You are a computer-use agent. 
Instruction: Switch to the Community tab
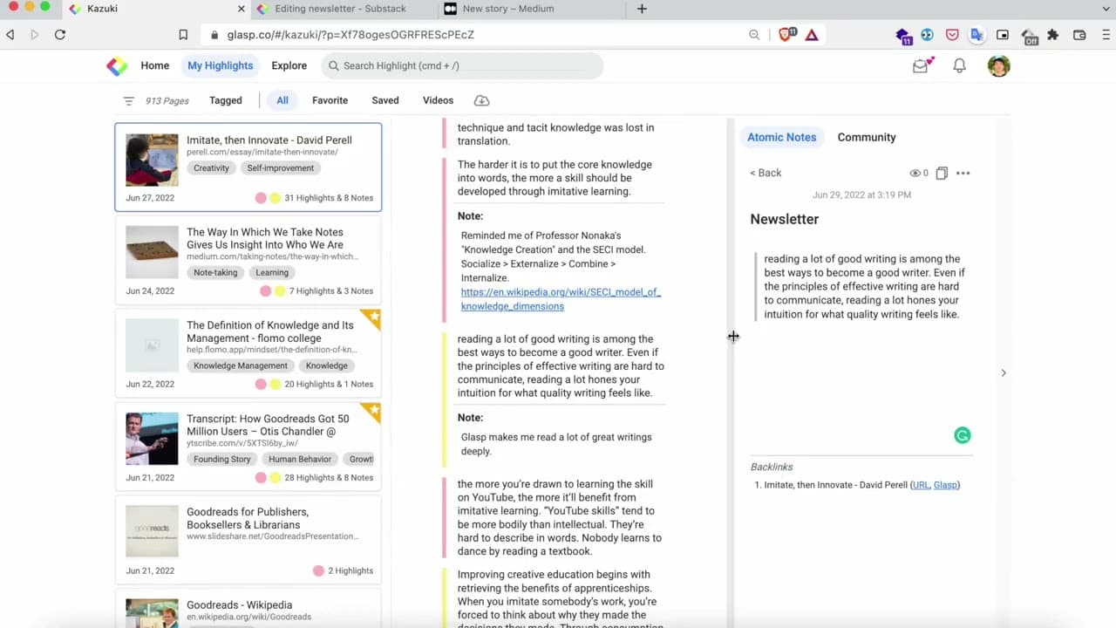867,137
